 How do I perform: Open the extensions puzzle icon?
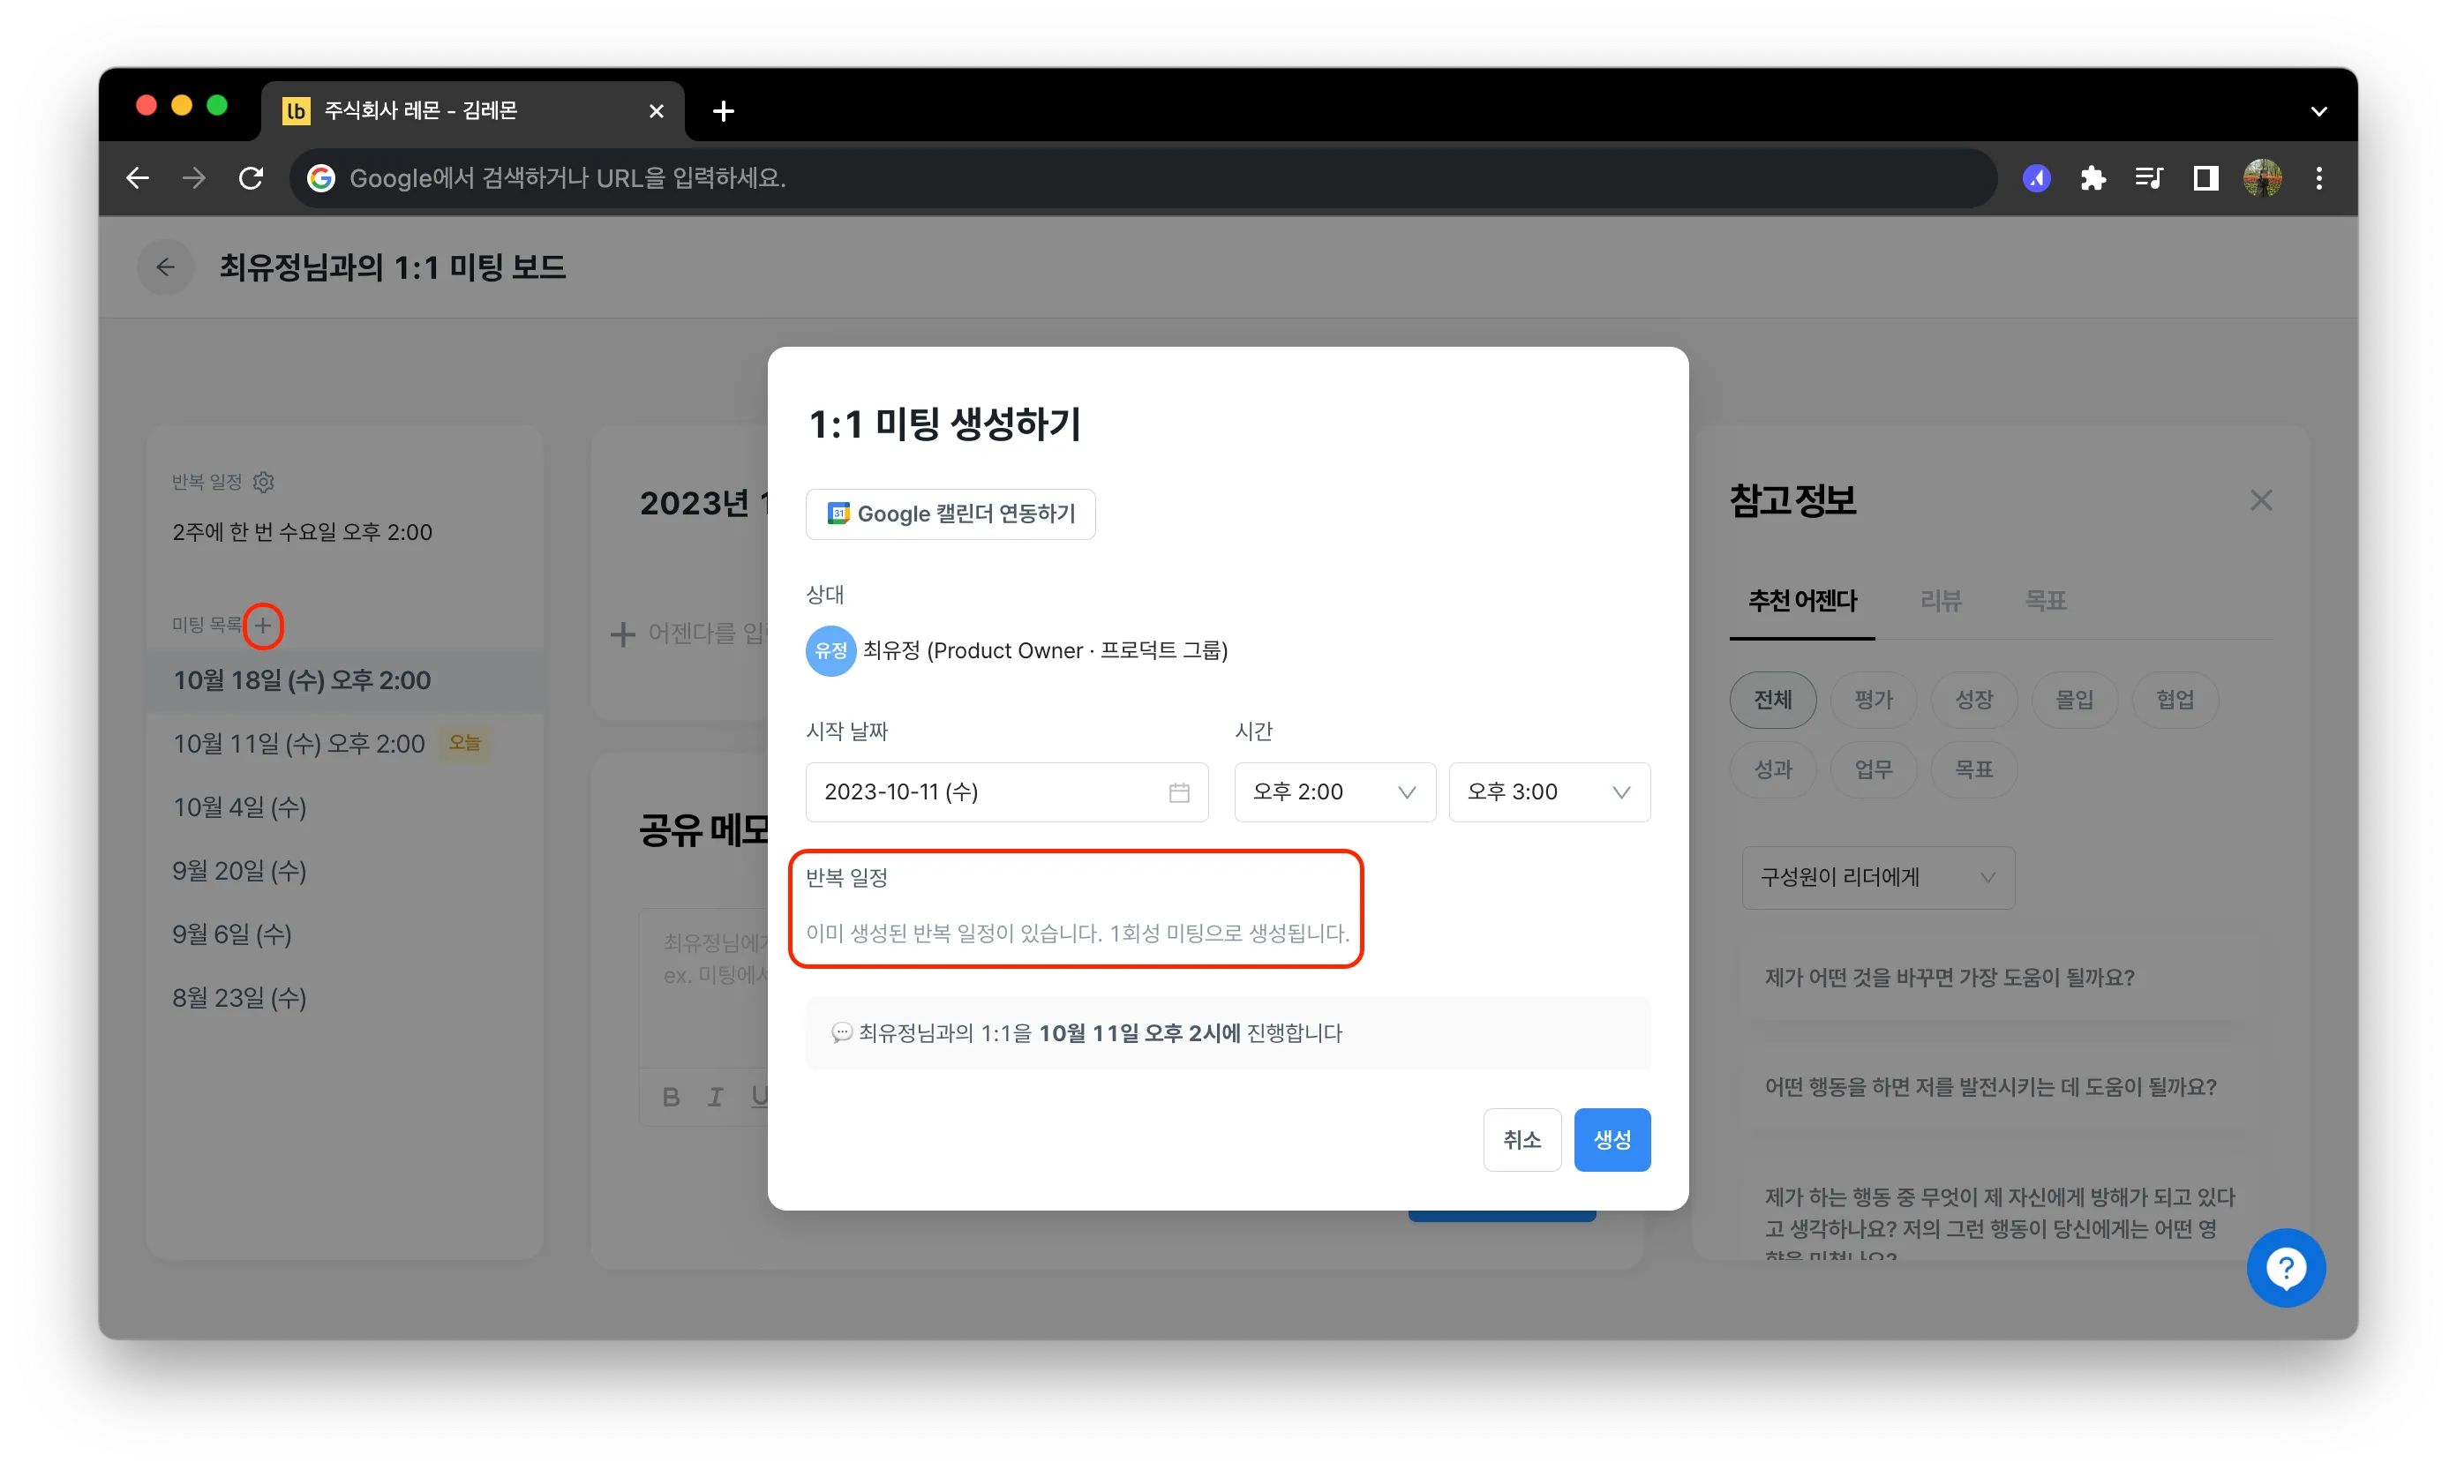click(x=2093, y=178)
